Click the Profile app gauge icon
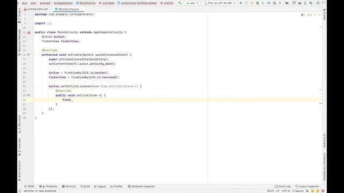Image resolution: width=344 pixels, height=193 pixels. (269, 3)
